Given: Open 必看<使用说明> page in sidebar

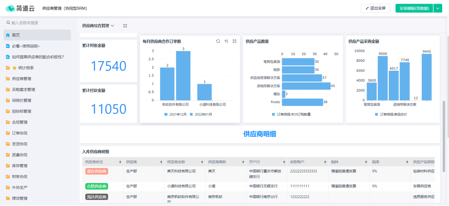Looking at the screenshot, I should tap(25, 46).
